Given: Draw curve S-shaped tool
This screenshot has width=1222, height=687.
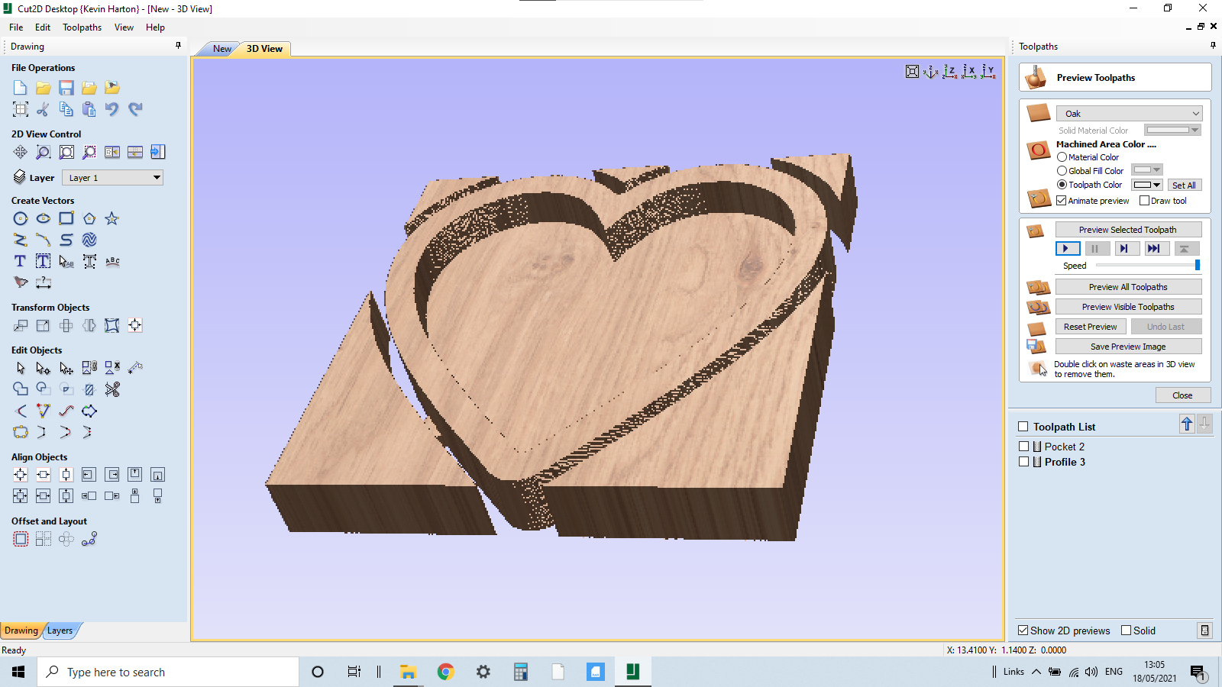Looking at the screenshot, I should (66, 240).
